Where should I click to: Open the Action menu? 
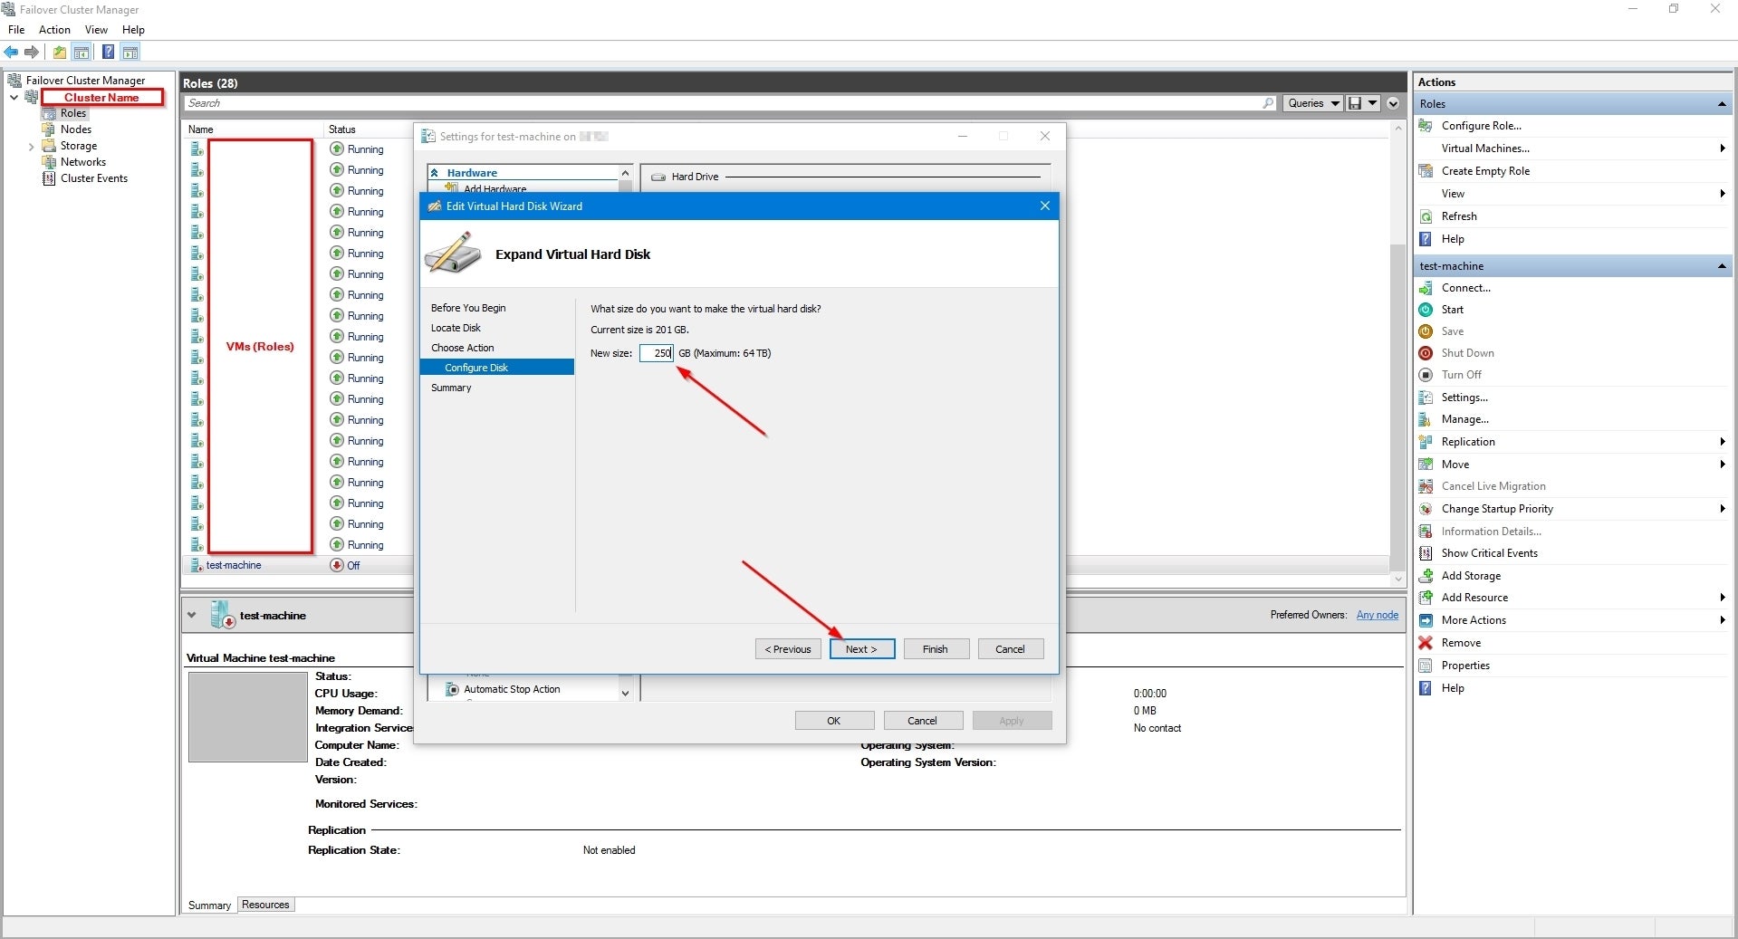54,30
